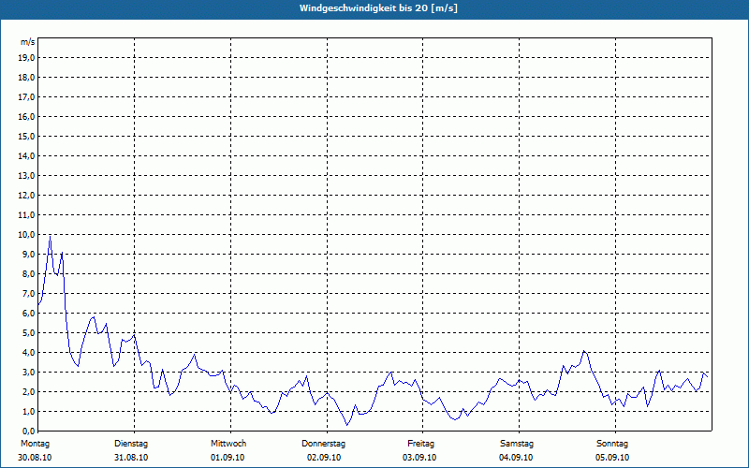
Task: Click the 'Mittwoch' day label
Action: pos(228,444)
